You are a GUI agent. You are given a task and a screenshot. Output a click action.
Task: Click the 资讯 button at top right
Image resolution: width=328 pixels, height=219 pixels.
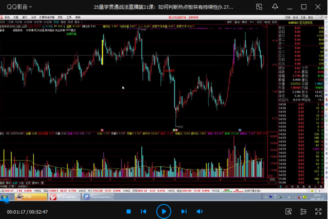(x=296, y=17)
